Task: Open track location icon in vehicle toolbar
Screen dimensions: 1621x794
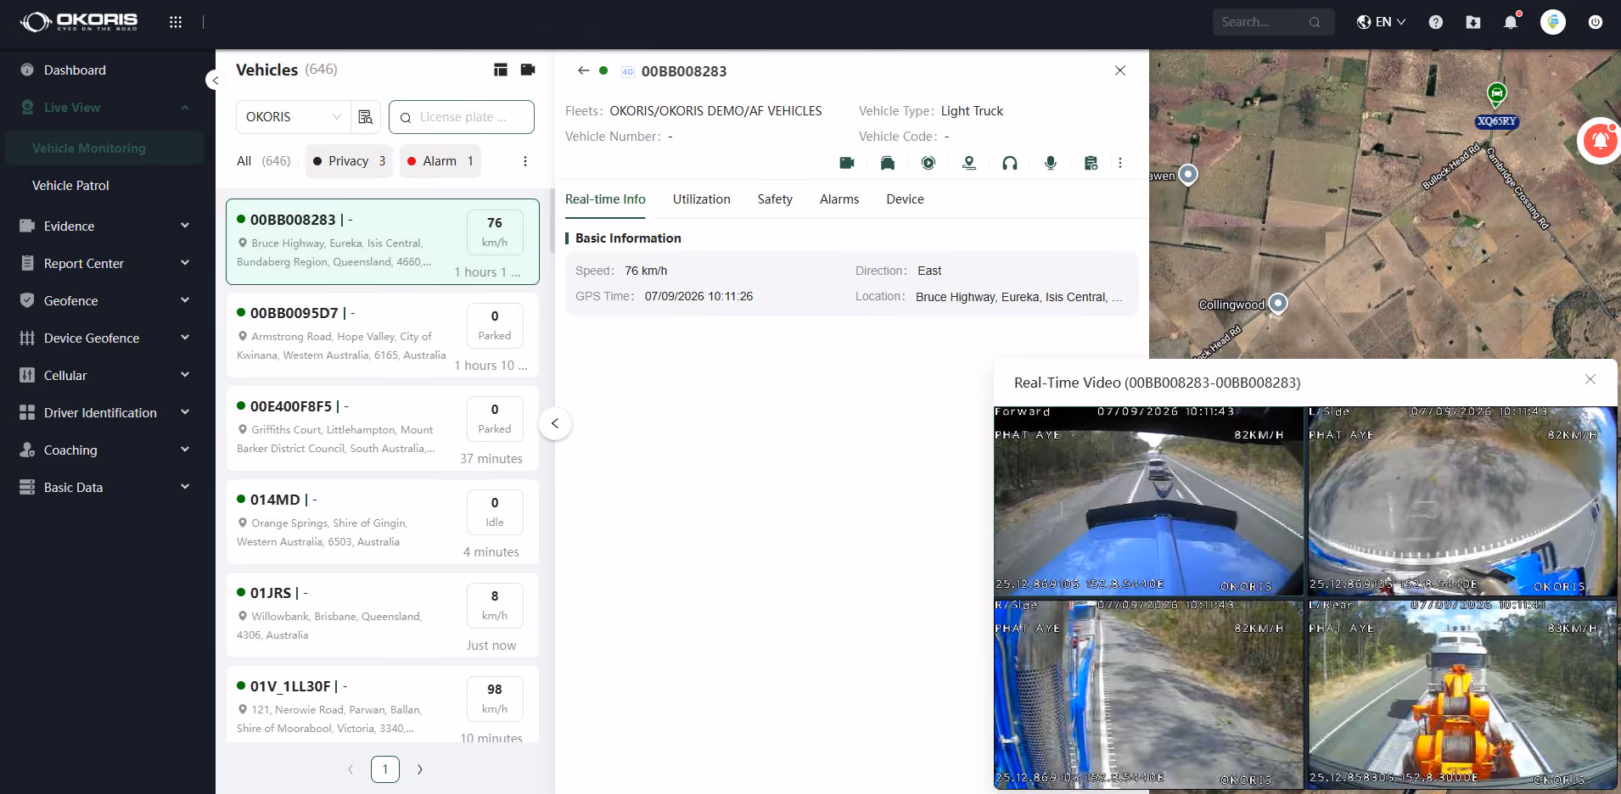Action: [x=969, y=163]
